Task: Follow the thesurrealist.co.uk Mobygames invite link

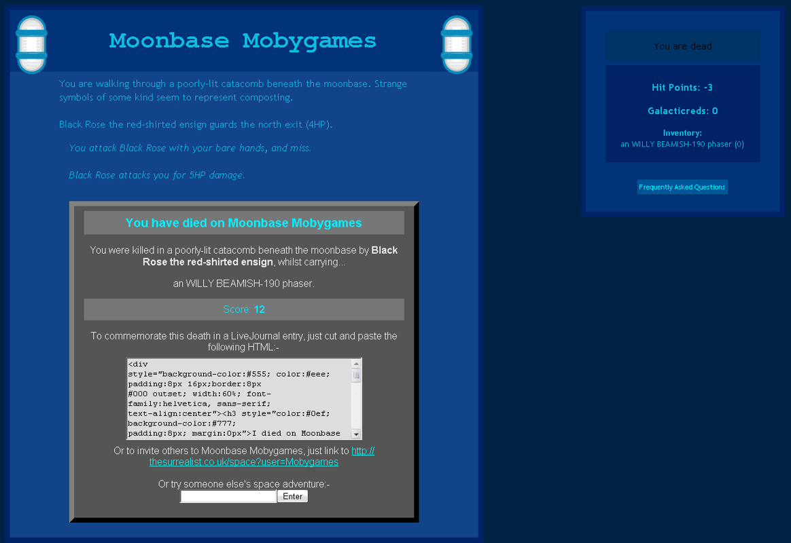Action: [244, 462]
